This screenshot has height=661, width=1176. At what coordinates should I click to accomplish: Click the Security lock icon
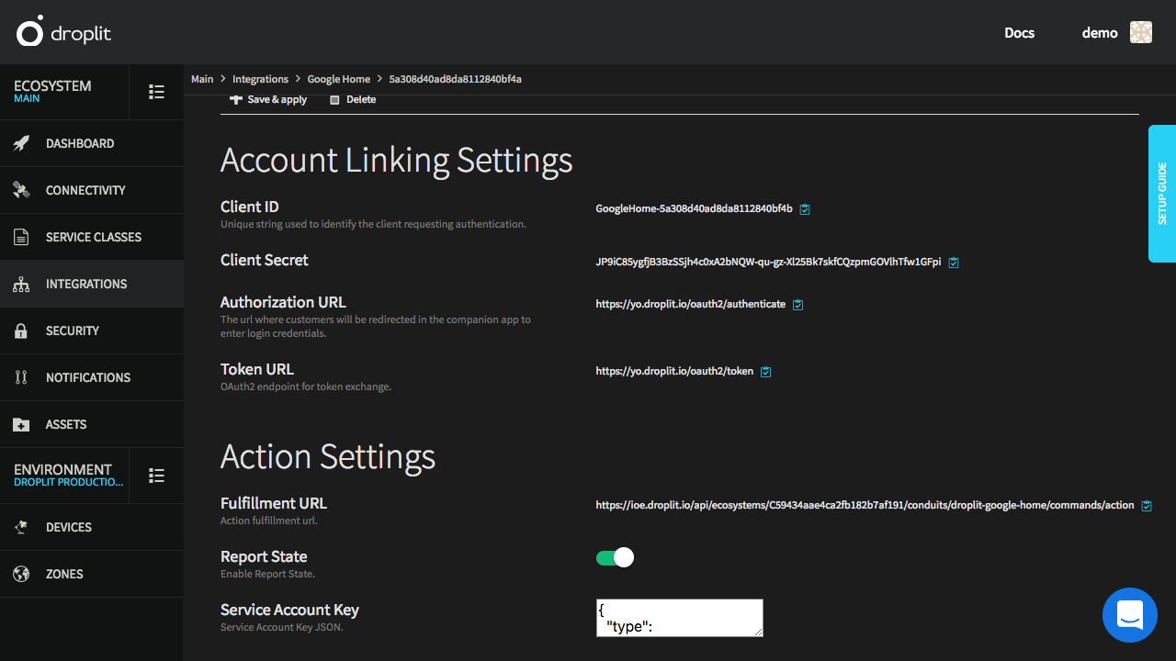tap(21, 331)
